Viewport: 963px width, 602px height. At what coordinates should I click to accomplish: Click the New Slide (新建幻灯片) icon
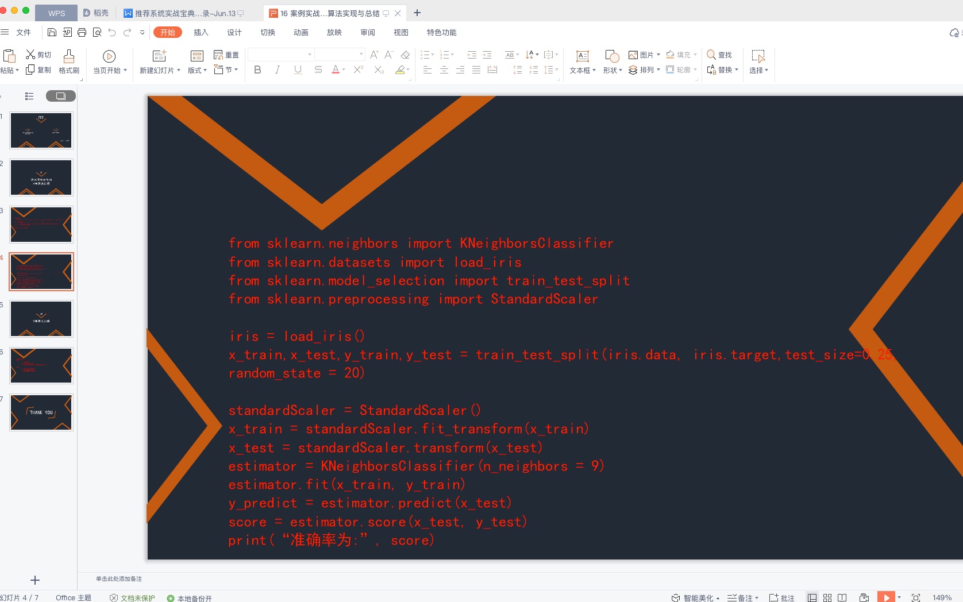pyautogui.click(x=159, y=56)
